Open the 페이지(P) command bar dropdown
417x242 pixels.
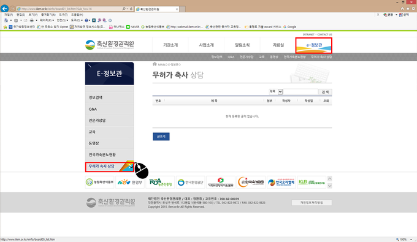point(47,20)
